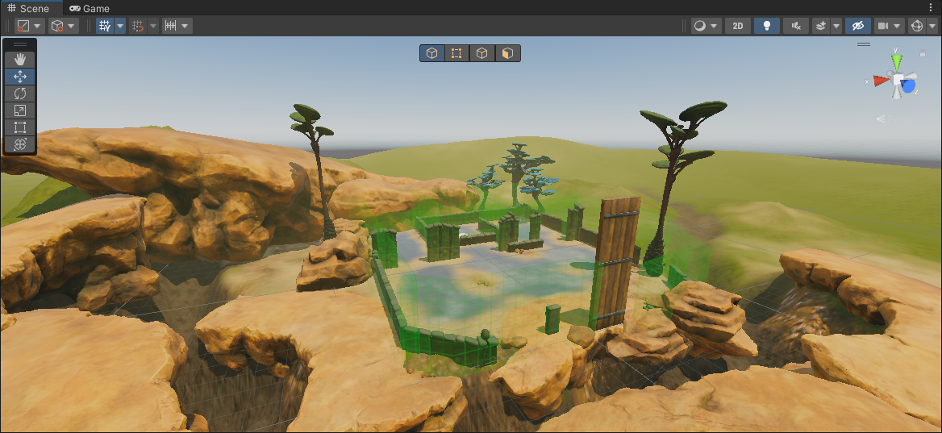Switch to the Game tab

(89, 8)
